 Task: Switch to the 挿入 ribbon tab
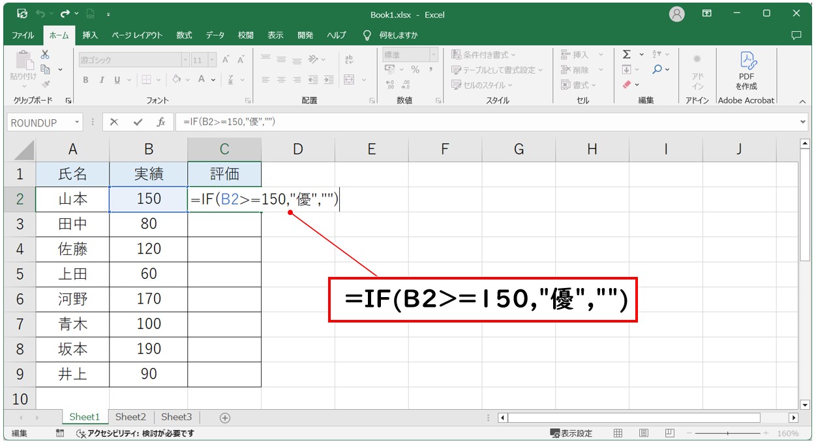(90, 35)
